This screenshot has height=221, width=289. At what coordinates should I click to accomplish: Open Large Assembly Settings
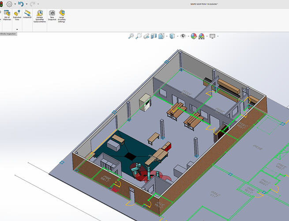click(x=62, y=16)
